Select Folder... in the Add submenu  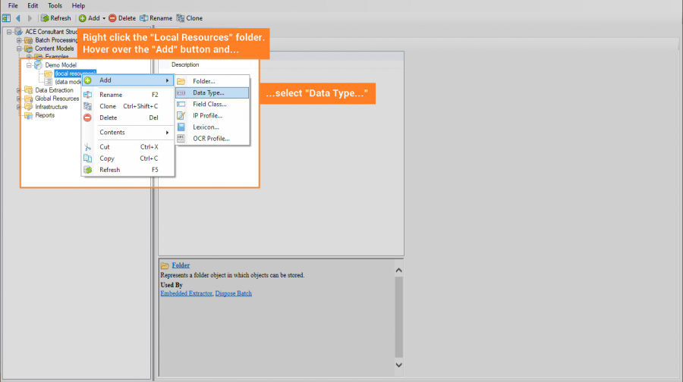coord(212,81)
